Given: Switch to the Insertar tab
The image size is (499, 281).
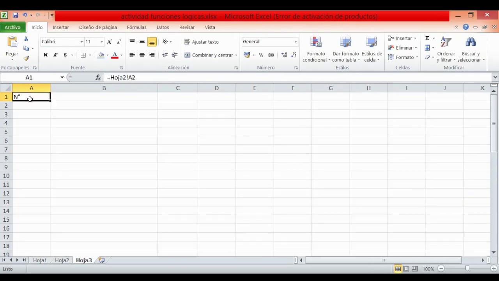Looking at the screenshot, I should (61, 27).
